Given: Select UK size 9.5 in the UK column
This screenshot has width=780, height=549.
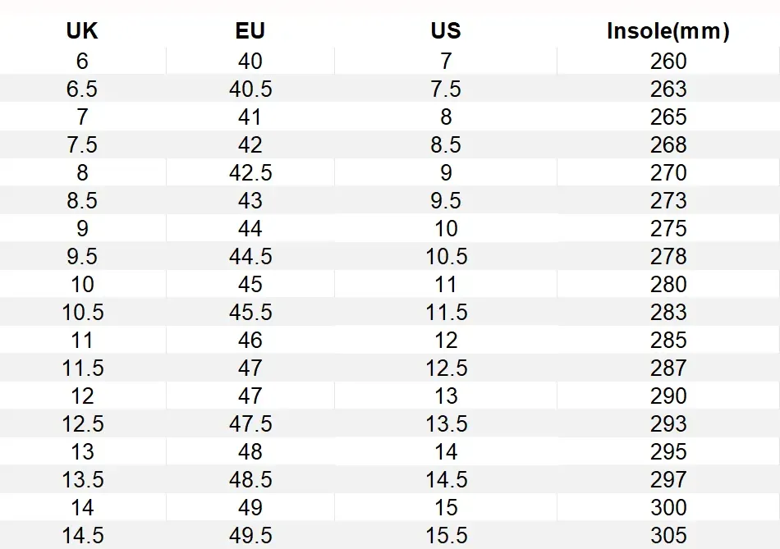Looking at the screenshot, I should point(82,256).
